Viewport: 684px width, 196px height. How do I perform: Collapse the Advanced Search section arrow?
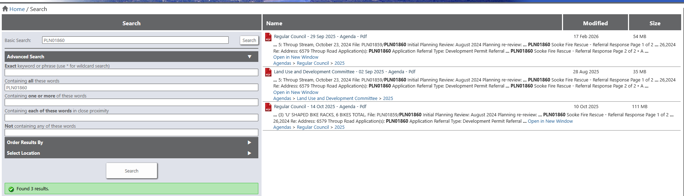tap(249, 57)
